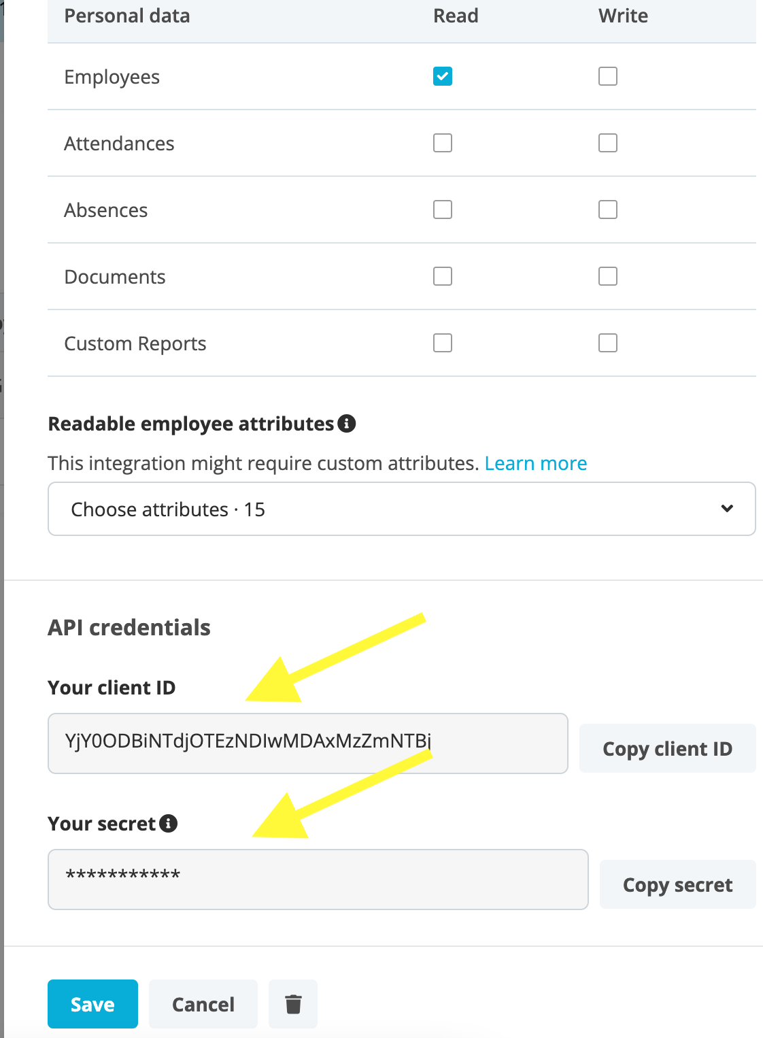Click info icon beside Readable employee attributes
Viewport: 763px width, 1038px height.
[x=347, y=424]
